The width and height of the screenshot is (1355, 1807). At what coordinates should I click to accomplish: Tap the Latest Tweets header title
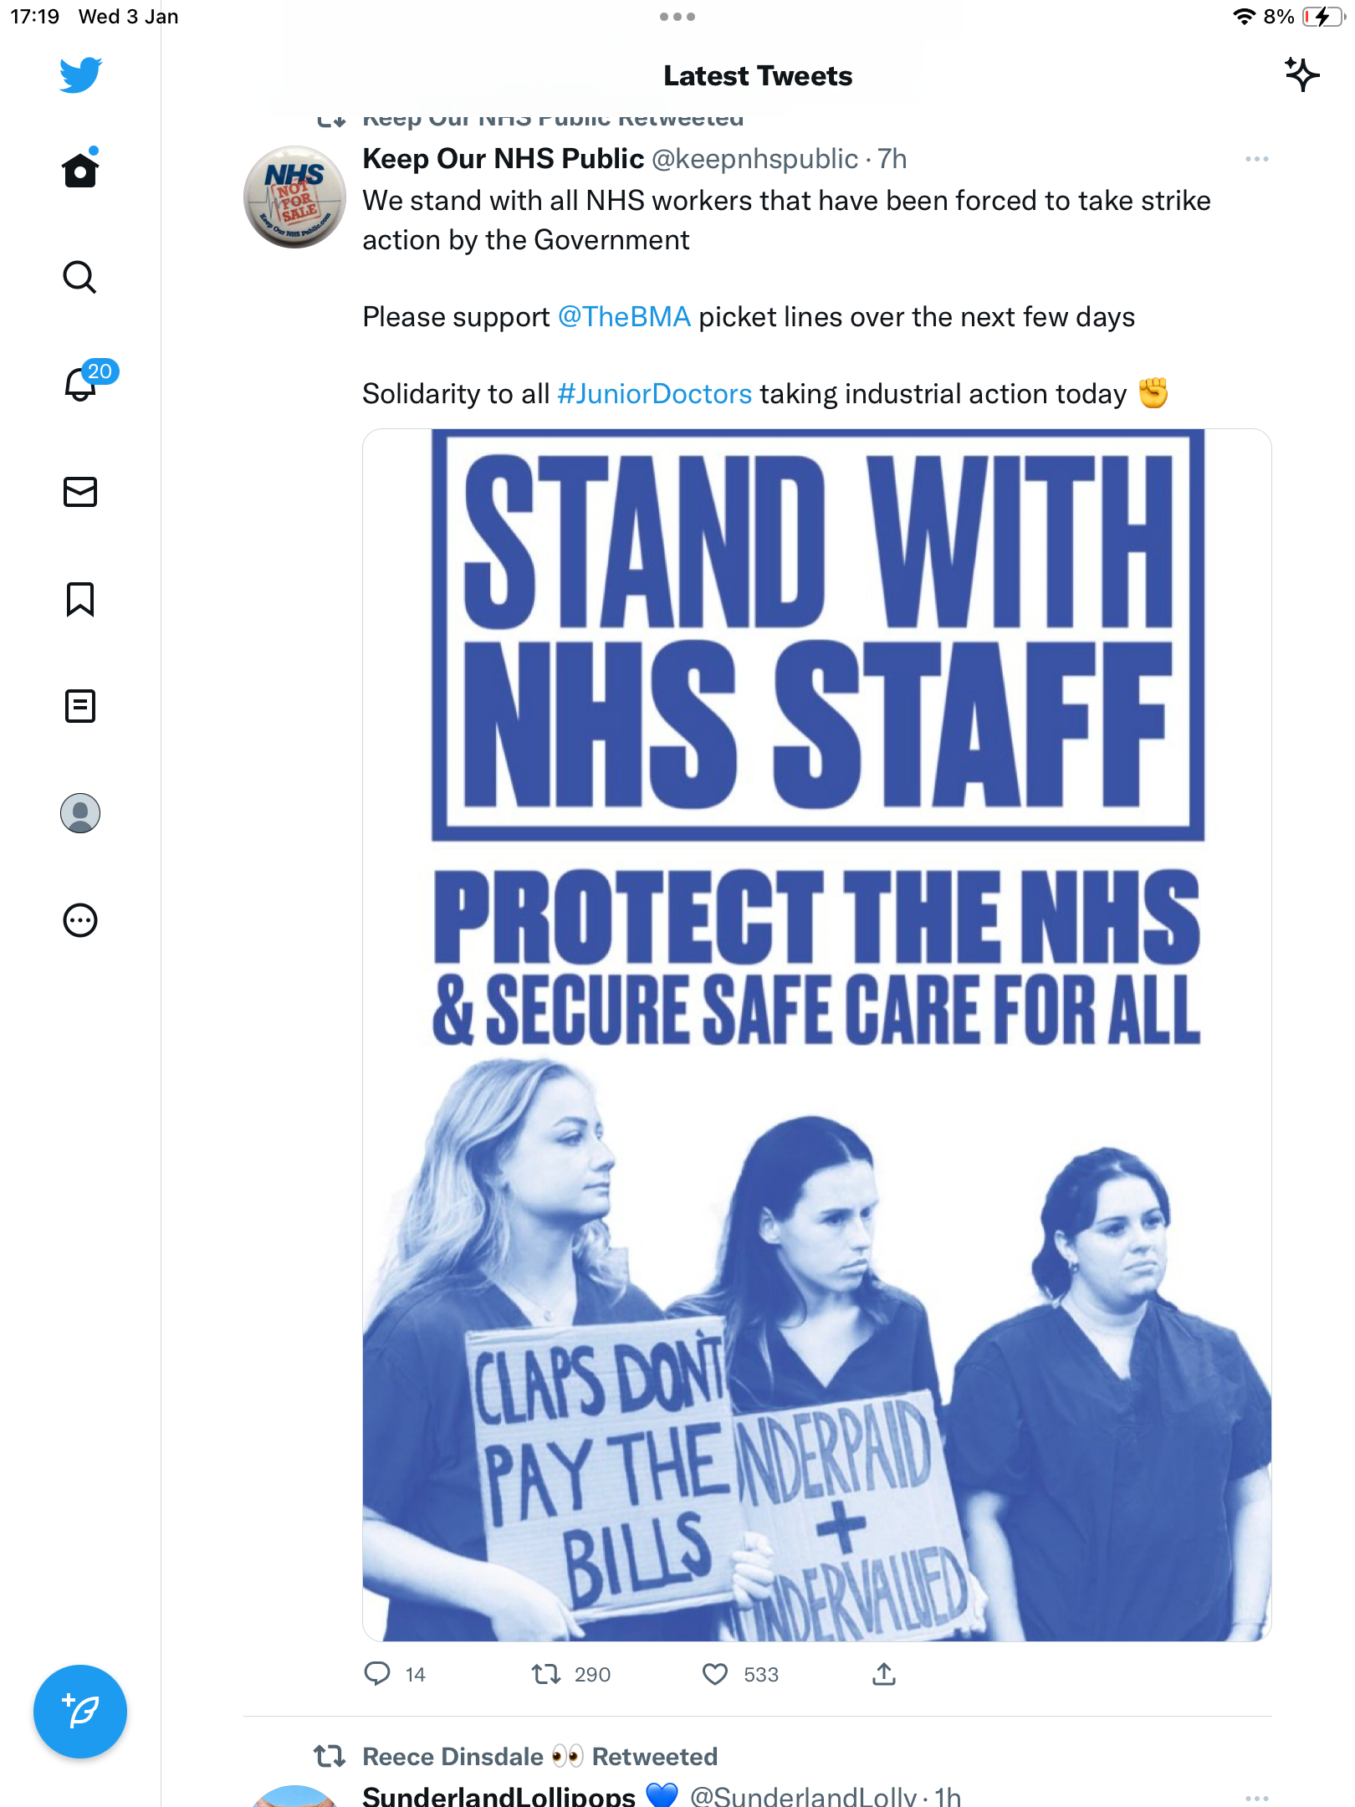(758, 75)
